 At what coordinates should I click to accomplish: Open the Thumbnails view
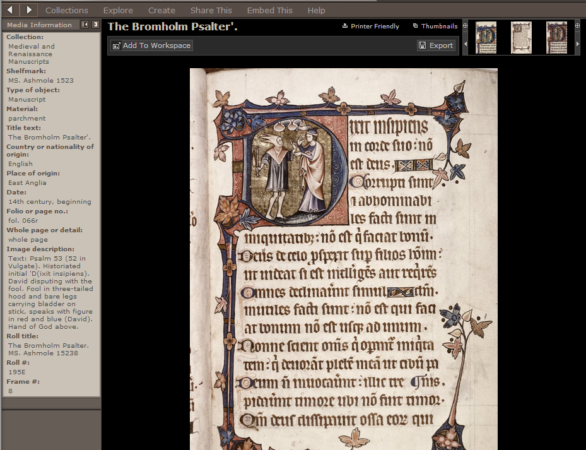click(435, 27)
